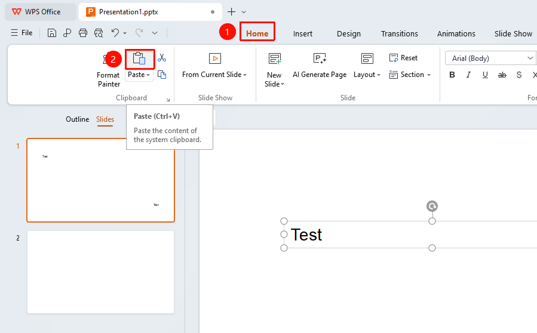Open the WPS Office home tab
This screenshot has width=537, height=333.
tap(41, 11)
